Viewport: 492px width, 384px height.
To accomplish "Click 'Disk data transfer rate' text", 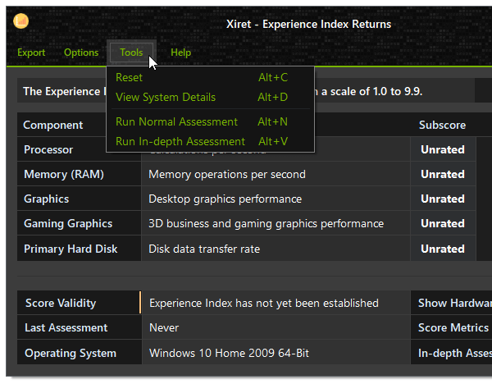I will click(x=204, y=249).
